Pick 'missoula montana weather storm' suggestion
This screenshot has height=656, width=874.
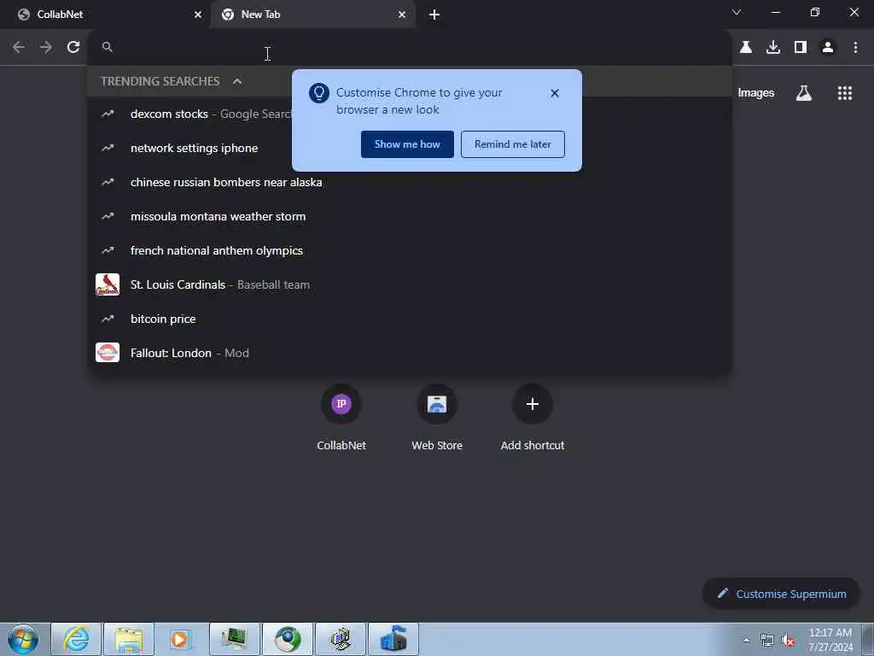[x=410, y=216]
